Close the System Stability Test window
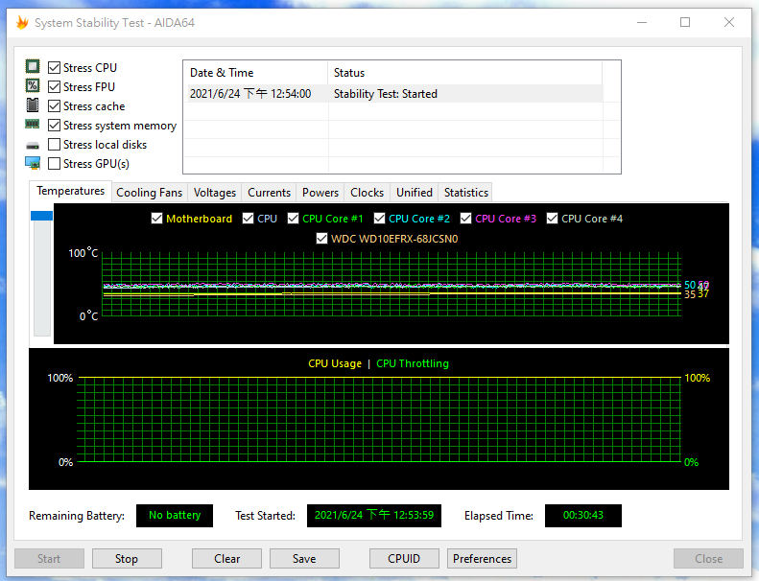The image size is (759, 581). (x=729, y=22)
